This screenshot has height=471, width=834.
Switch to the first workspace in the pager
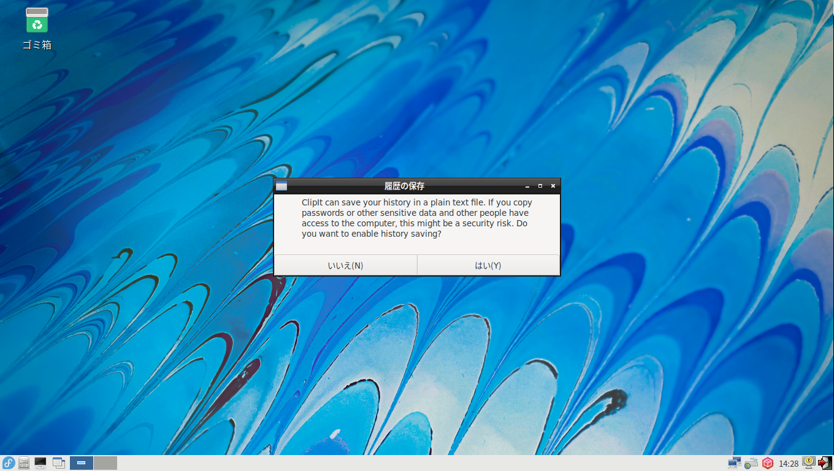click(82, 463)
